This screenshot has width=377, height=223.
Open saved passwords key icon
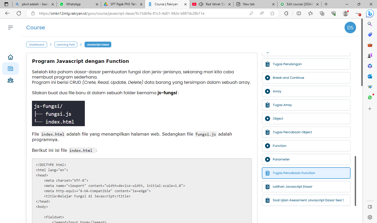coord(251,13)
